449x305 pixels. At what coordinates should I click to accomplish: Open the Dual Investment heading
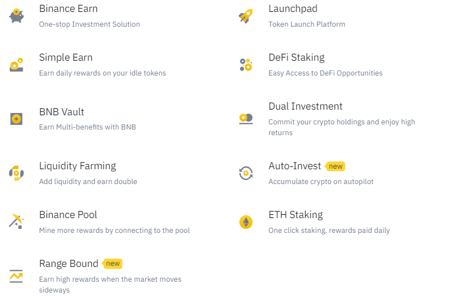coord(305,106)
